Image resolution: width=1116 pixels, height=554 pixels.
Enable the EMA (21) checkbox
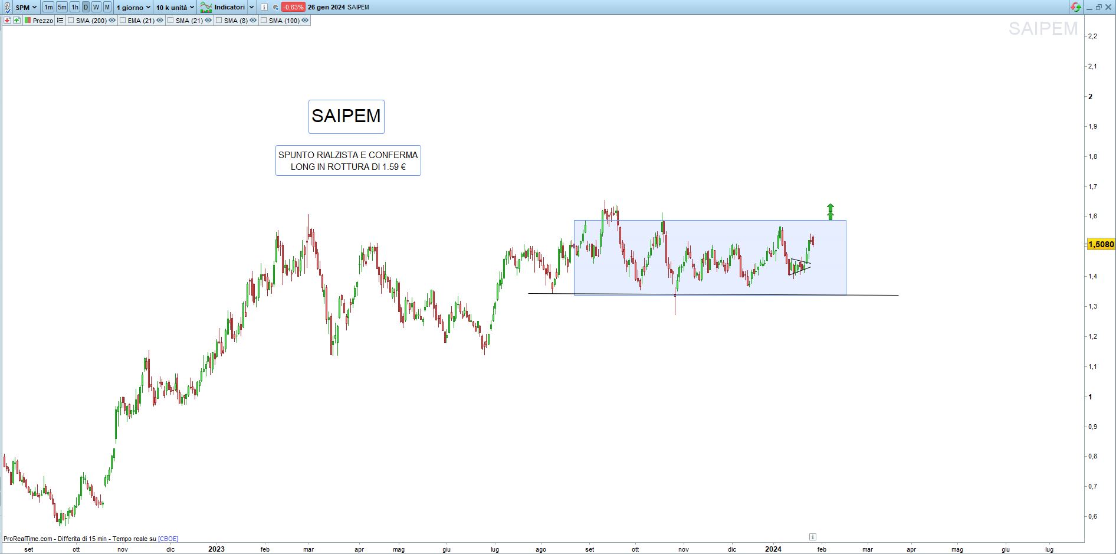coord(123,20)
